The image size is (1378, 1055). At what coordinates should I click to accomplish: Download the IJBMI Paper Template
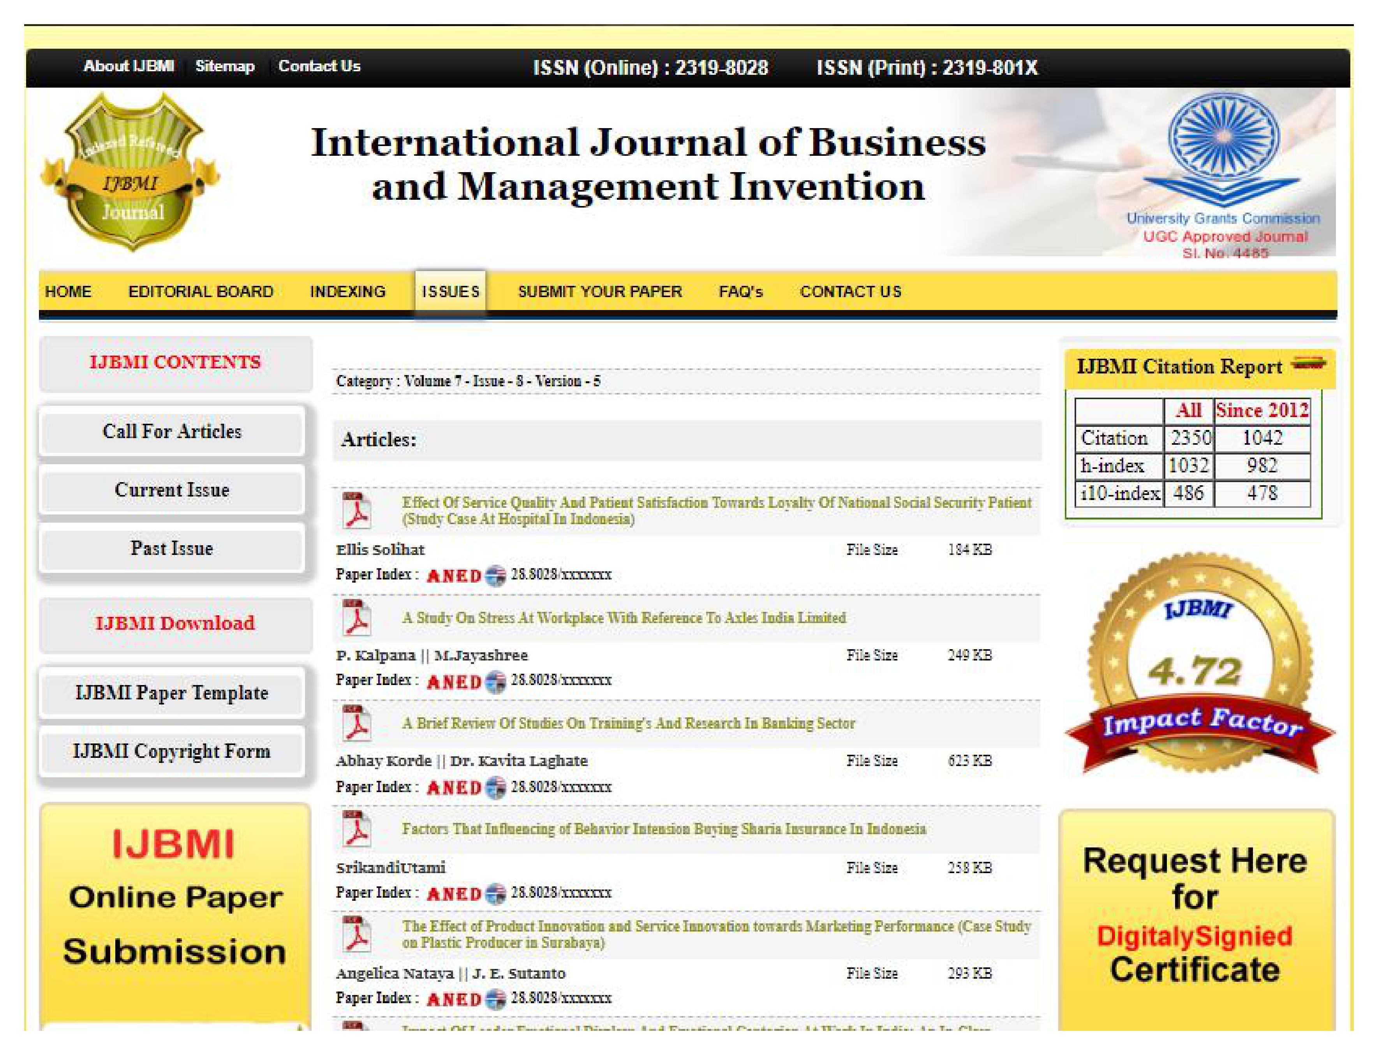coord(171,693)
